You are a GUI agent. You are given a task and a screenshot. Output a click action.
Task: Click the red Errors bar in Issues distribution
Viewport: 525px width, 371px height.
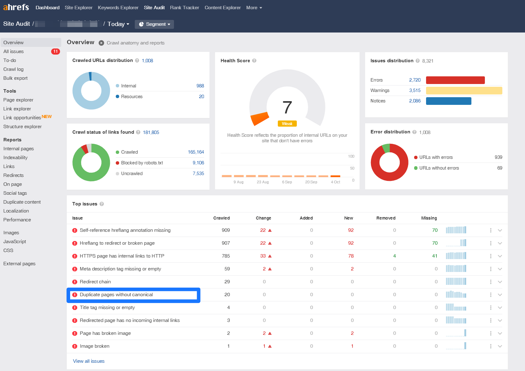coord(455,80)
